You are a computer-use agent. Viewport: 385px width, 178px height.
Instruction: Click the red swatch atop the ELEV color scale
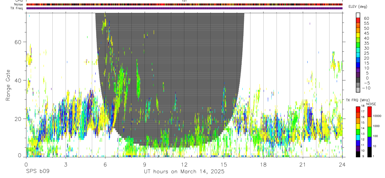tap(358, 20)
